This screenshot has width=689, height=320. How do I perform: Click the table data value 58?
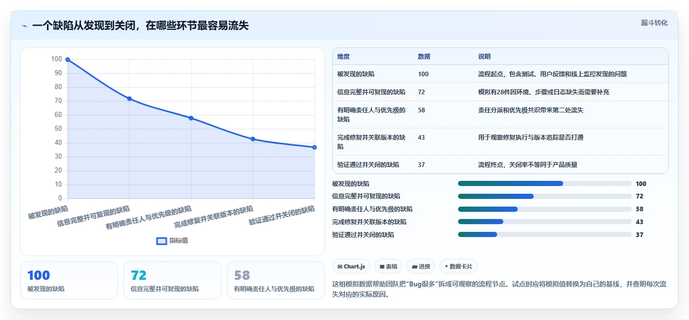(x=421, y=110)
